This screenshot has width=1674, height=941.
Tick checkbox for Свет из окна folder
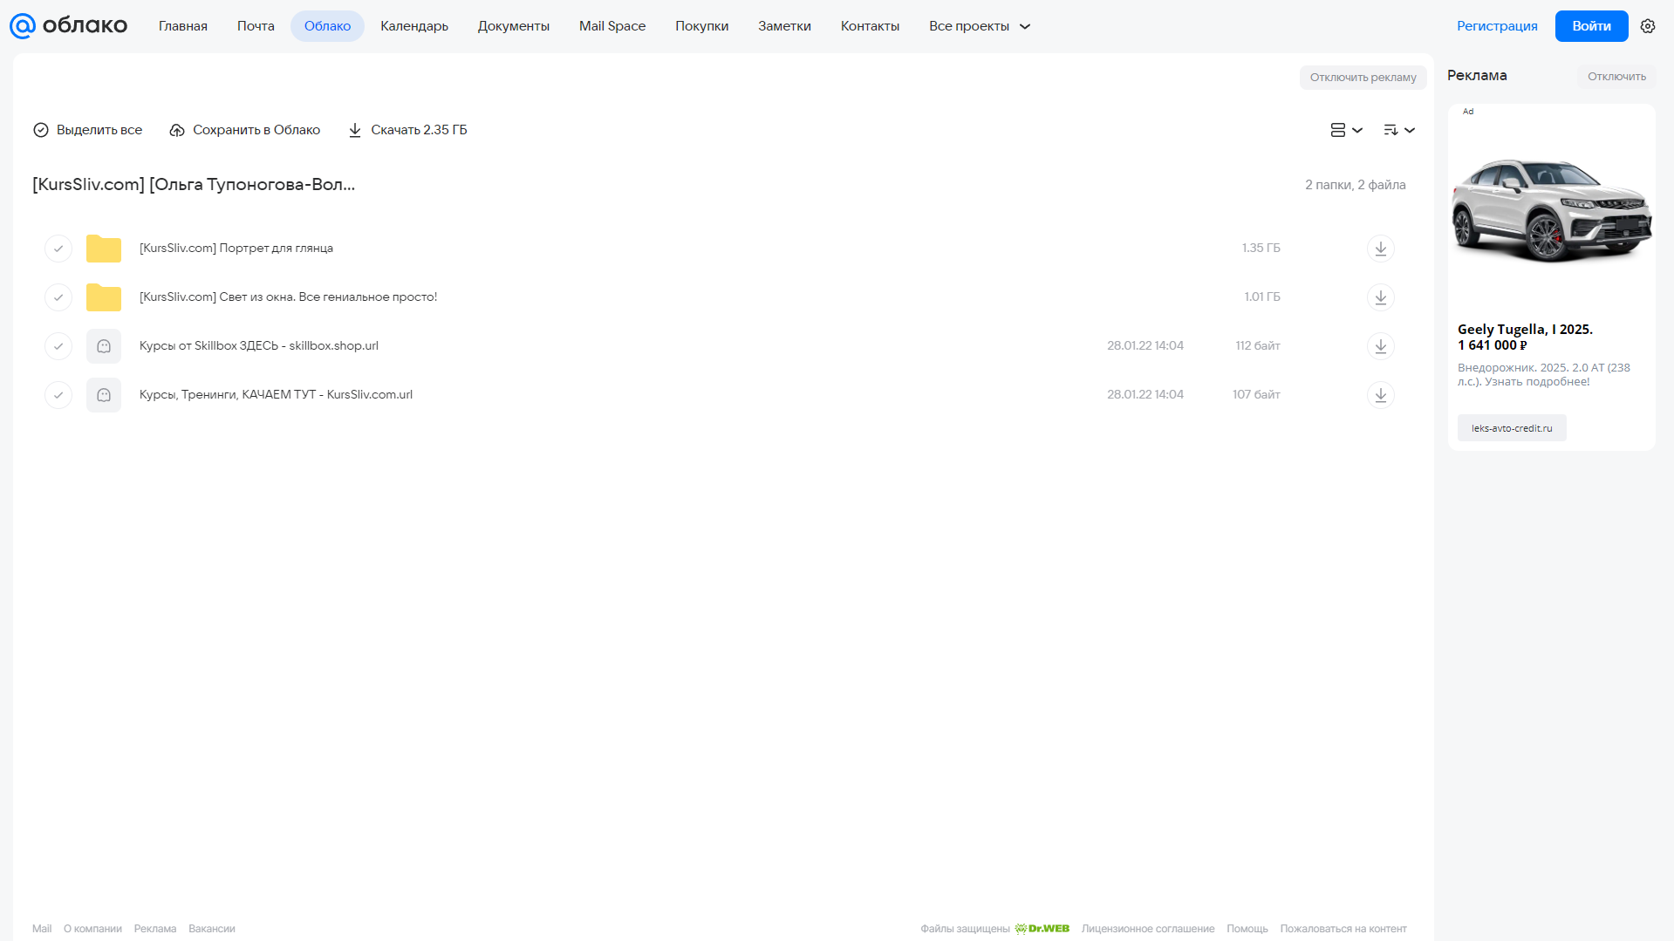pyautogui.click(x=58, y=297)
